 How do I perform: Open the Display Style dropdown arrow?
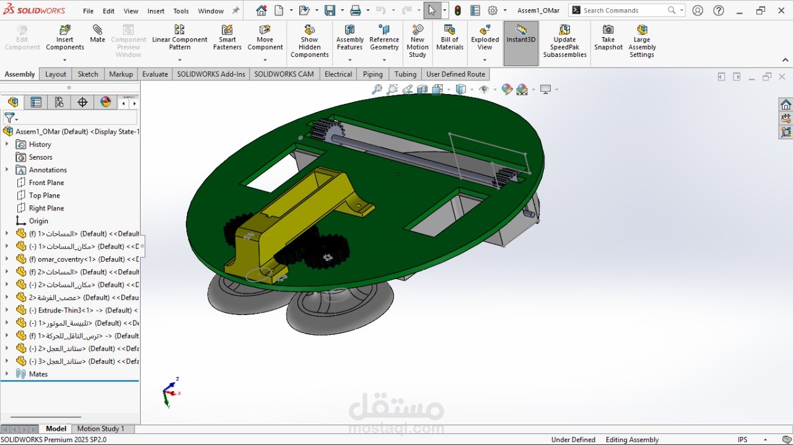(471, 90)
